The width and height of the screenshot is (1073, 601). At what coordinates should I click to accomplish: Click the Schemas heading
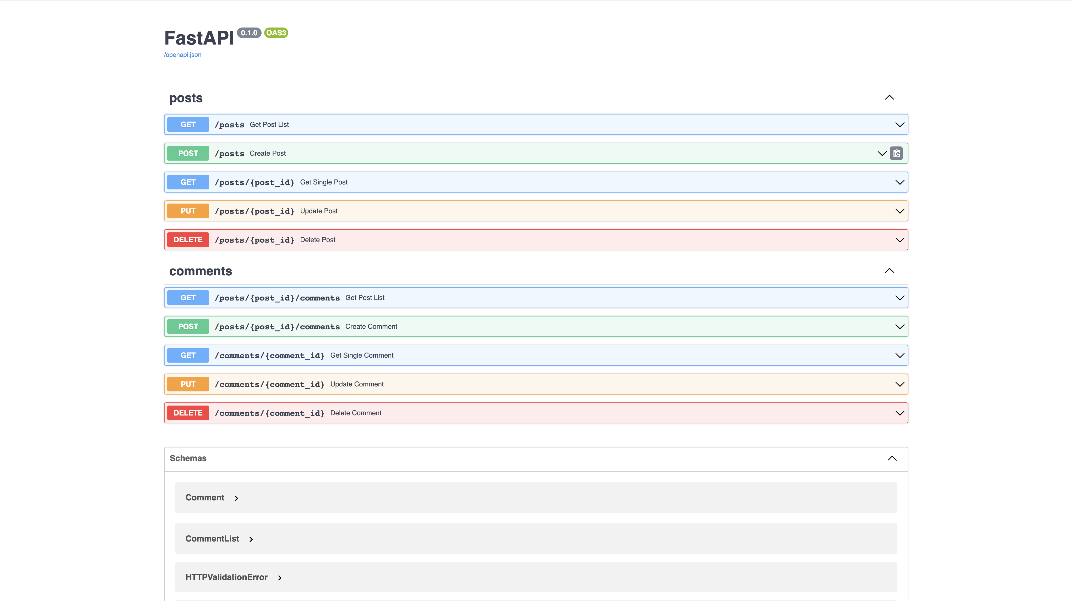coord(188,458)
